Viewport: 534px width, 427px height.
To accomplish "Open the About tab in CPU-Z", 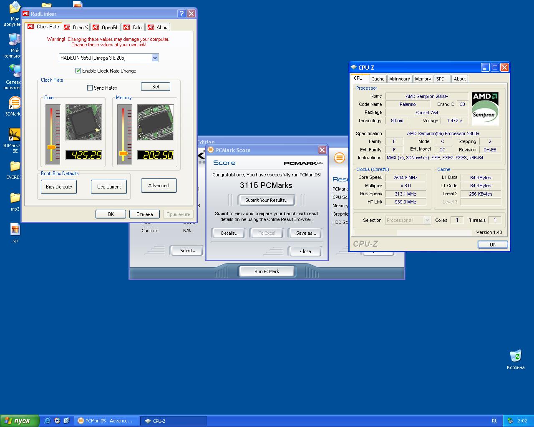I will 460,79.
